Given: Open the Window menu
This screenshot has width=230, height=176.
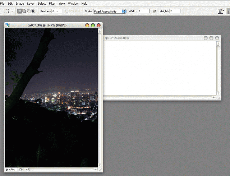Looking at the screenshot, I should (73, 4).
